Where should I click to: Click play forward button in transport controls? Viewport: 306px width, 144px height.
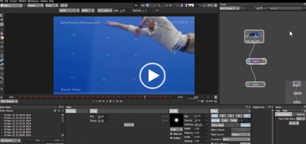114,101
